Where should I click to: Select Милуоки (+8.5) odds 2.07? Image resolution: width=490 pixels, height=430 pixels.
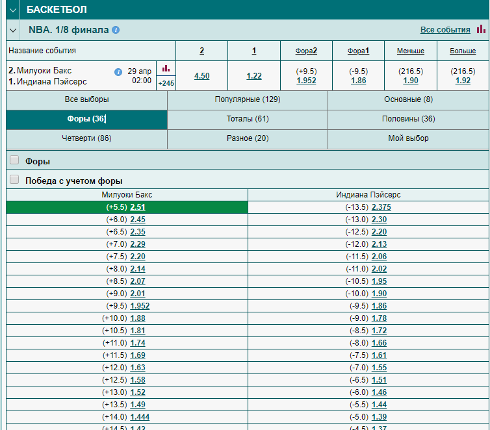[138, 281]
